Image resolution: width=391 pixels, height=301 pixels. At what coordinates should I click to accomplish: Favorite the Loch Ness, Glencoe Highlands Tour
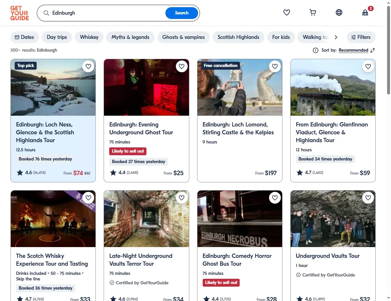click(88, 66)
